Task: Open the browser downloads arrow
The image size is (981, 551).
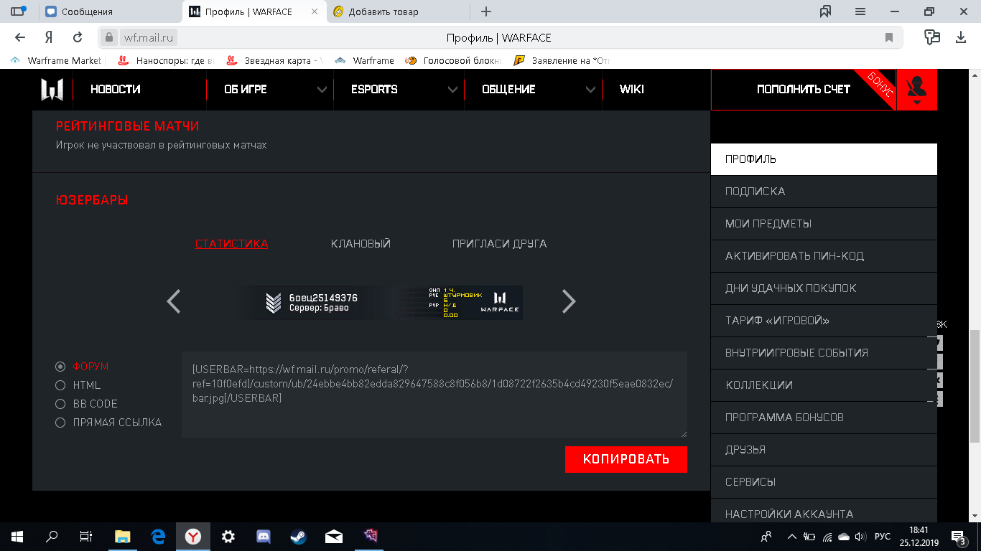Action: click(x=961, y=37)
